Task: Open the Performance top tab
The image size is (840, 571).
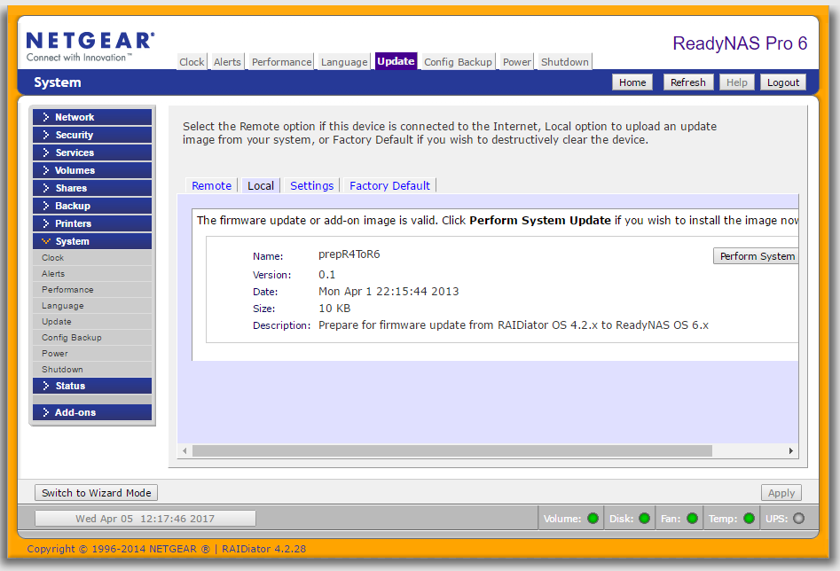Action: coord(281,62)
